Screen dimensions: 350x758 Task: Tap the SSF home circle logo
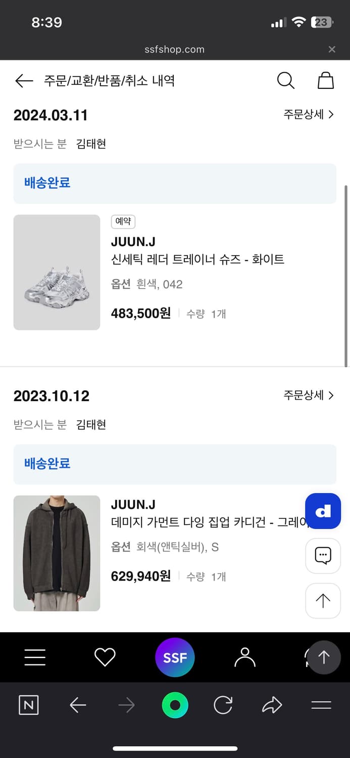(x=175, y=657)
